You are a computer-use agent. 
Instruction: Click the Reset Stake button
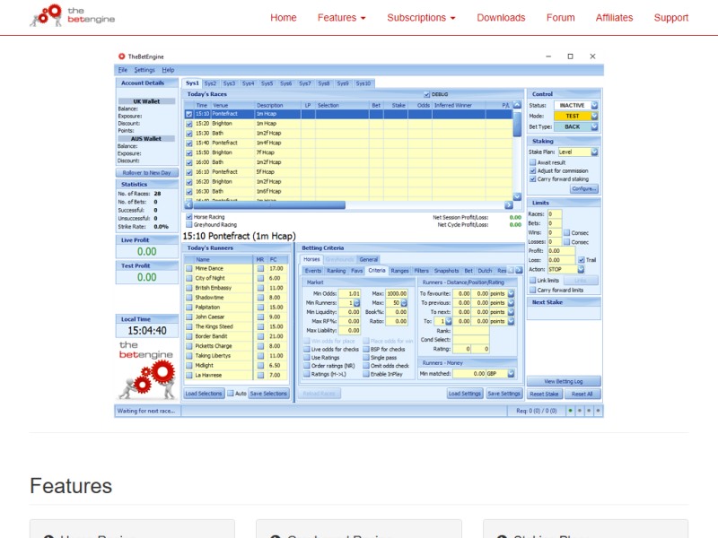tap(544, 394)
